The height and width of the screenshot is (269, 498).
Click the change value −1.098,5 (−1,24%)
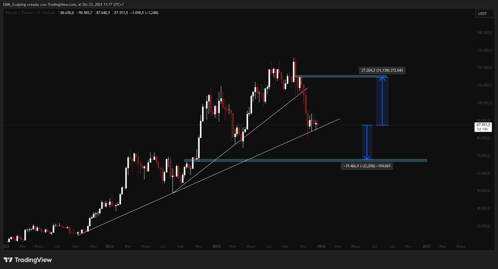click(144, 13)
